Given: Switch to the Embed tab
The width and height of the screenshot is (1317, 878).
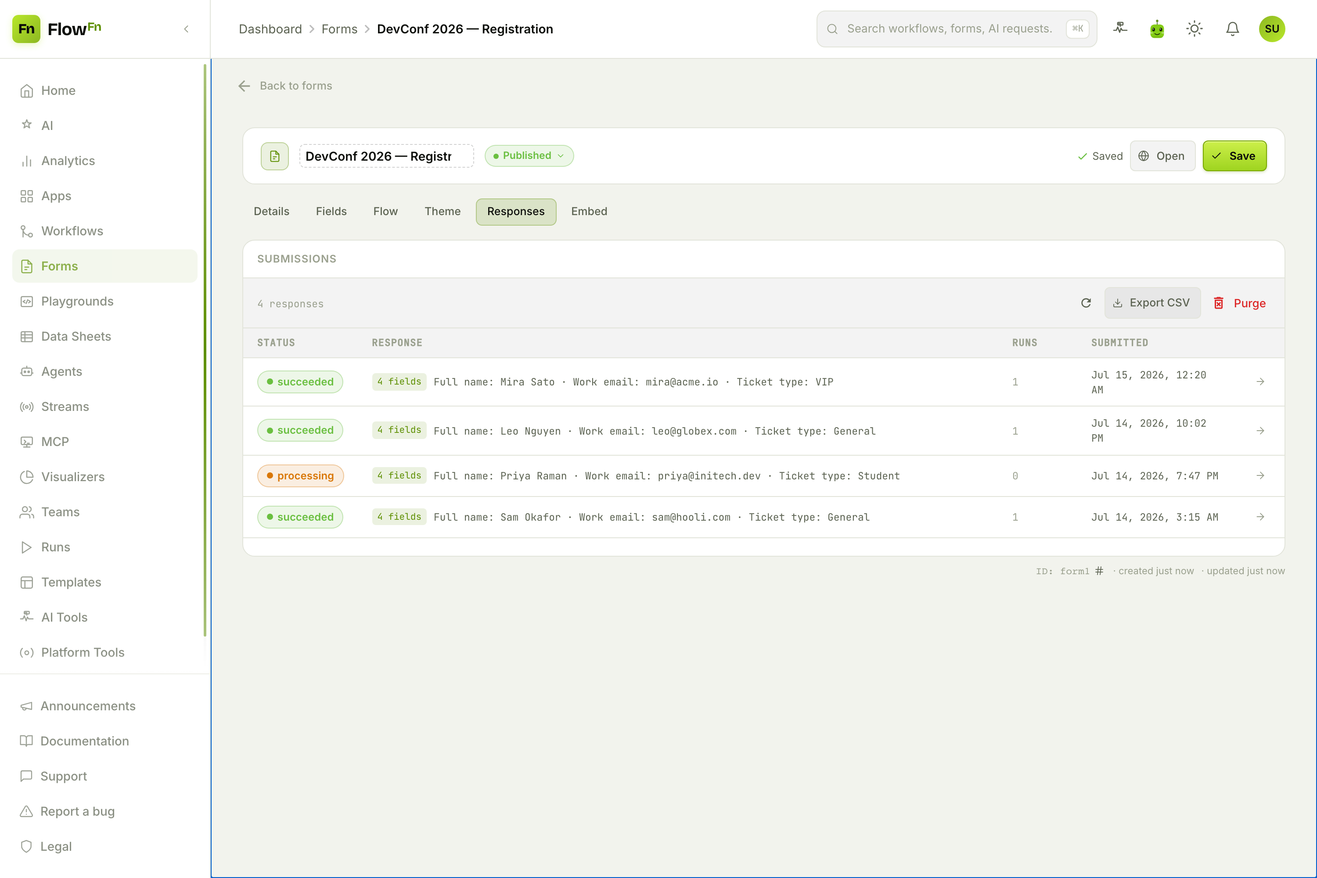Looking at the screenshot, I should pyautogui.click(x=589, y=212).
